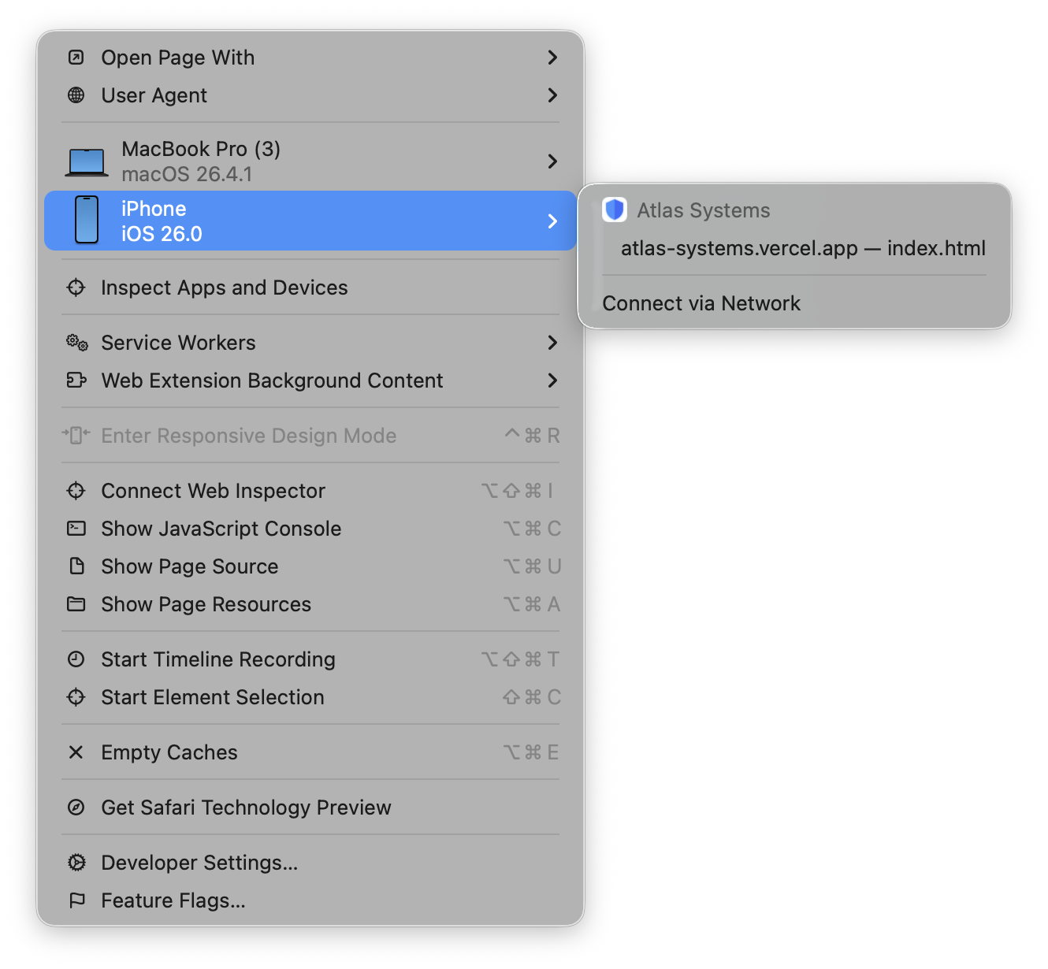Click the Safari Technology Preview compass icon
Screen dimensions: 1048x969
tap(76, 807)
